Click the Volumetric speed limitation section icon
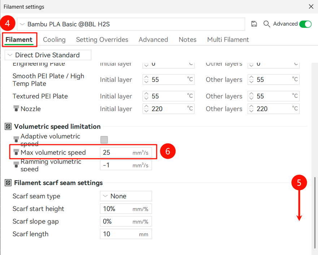The height and width of the screenshot is (255, 318). coord(8,127)
